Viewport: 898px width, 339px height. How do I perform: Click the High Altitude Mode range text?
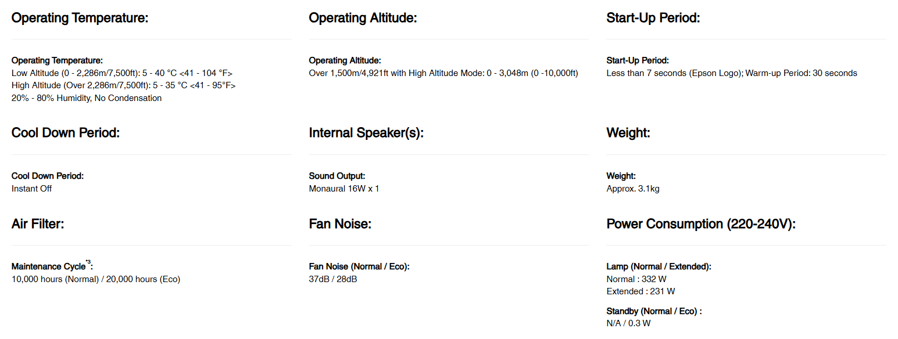coord(443,73)
